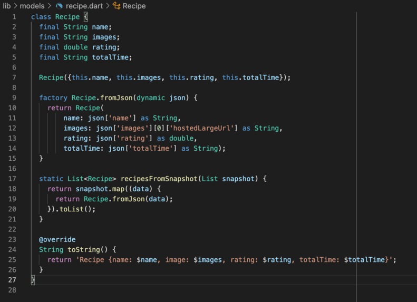Image resolution: width=417 pixels, height=302 pixels.
Task: Expand chevron after models breadcrumb
Action: (50, 6)
